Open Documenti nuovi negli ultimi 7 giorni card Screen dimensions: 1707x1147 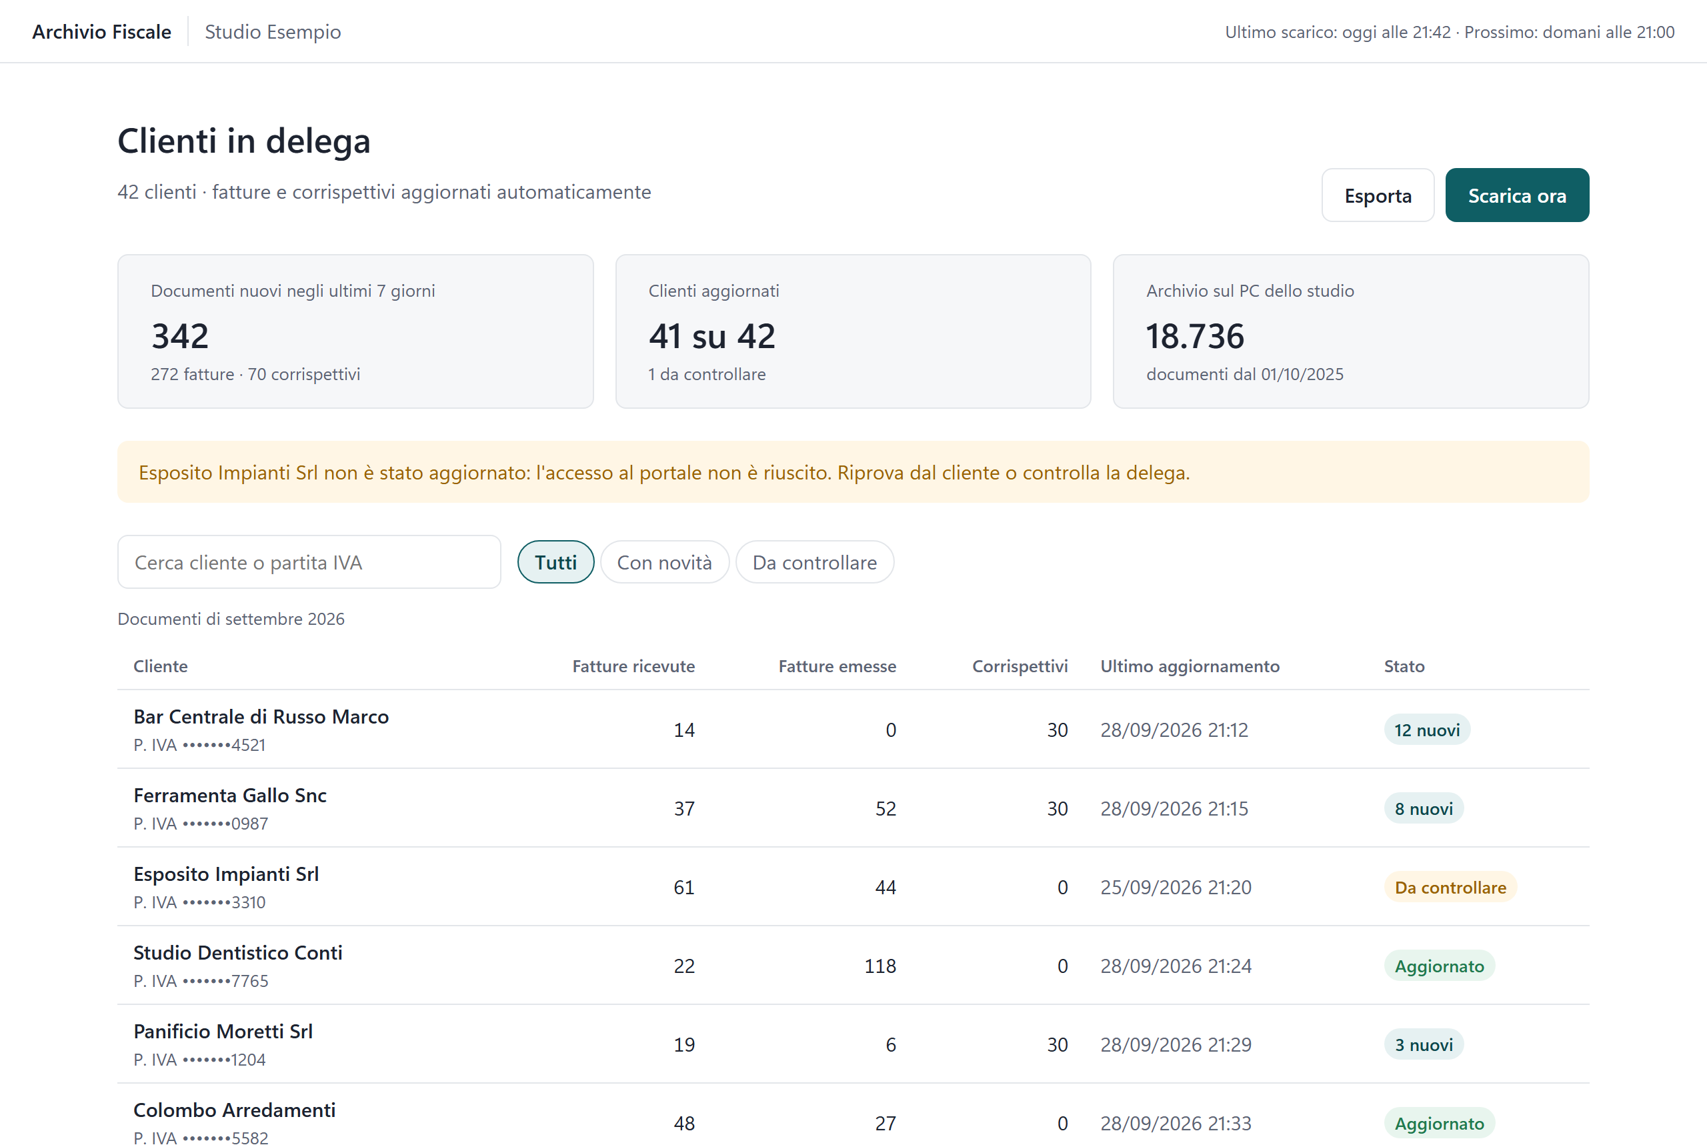(355, 331)
